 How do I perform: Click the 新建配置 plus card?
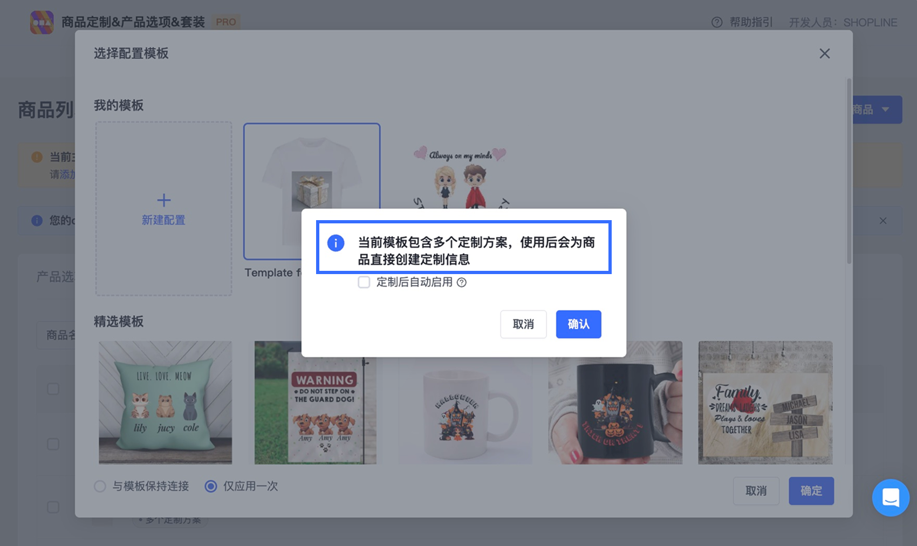164,208
